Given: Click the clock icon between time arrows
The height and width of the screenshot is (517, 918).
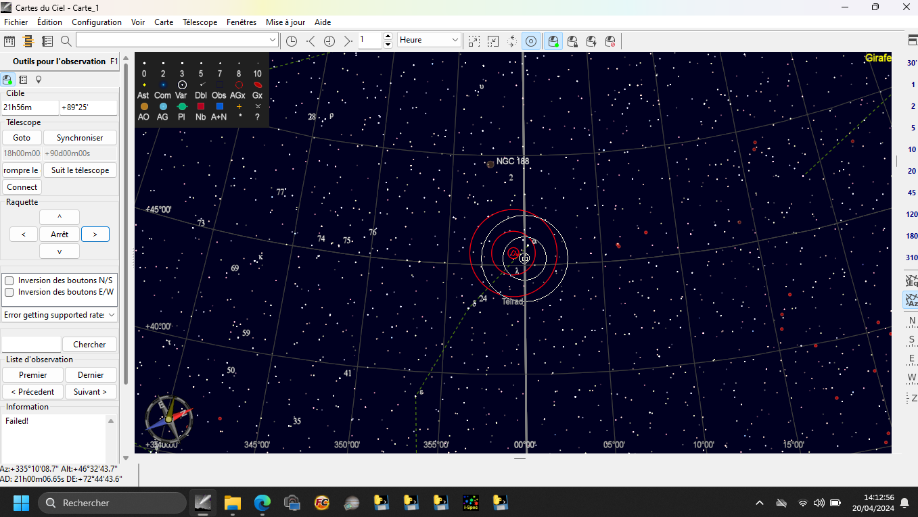Looking at the screenshot, I should [329, 41].
